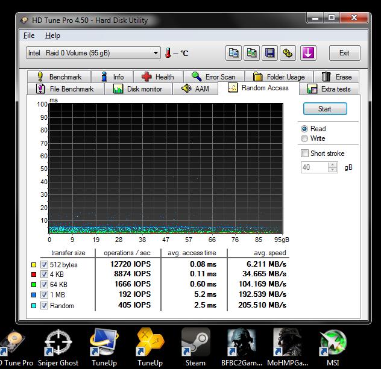Click the operations / sec column header
The height and width of the screenshot is (369, 381).
(127, 253)
